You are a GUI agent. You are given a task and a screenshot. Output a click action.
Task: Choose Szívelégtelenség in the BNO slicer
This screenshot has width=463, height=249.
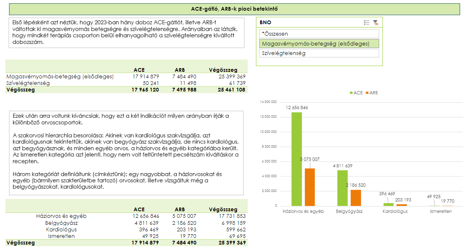319,53
